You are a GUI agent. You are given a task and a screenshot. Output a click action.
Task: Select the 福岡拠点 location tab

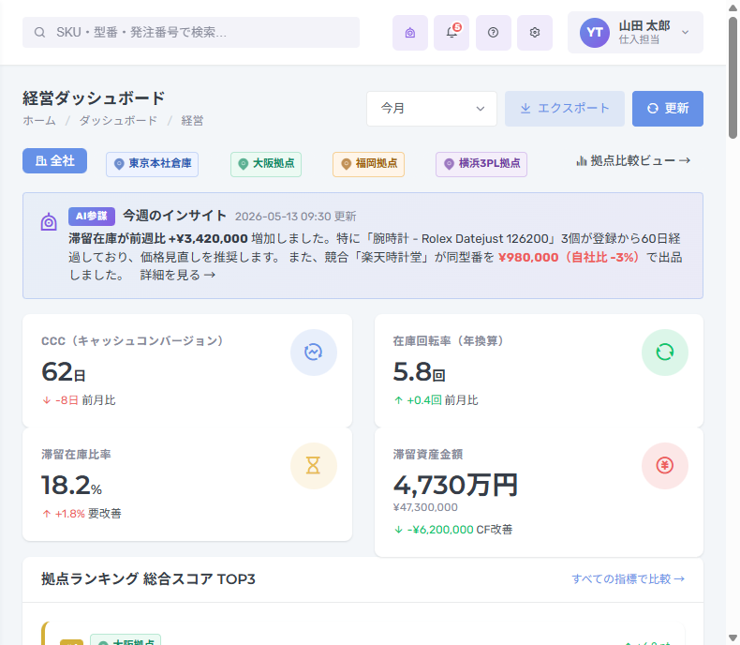click(368, 164)
